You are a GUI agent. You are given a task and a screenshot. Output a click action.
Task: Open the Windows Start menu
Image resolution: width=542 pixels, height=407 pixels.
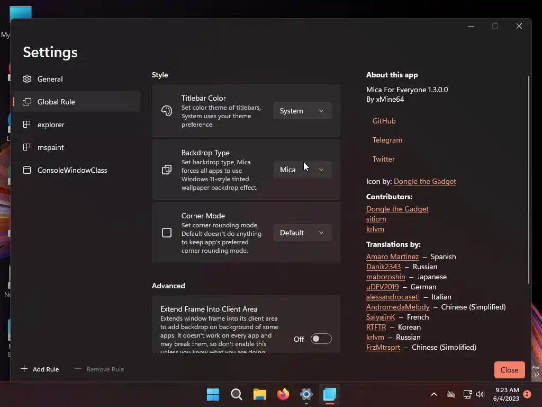[x=213, y=394]
